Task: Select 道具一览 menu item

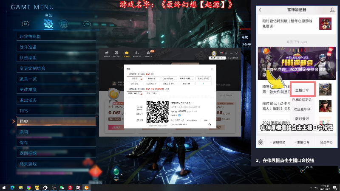Action: [x=56, y=79]
